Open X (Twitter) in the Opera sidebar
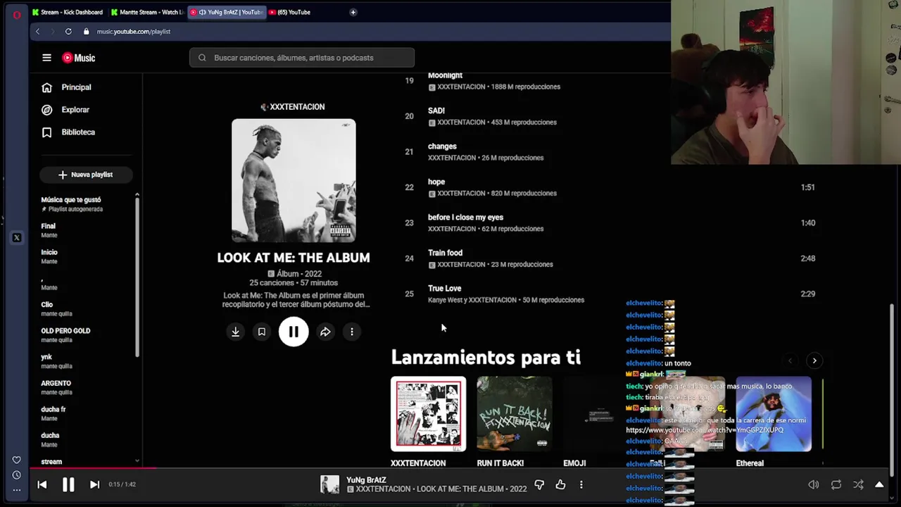The height and width of the screenshot is (507, 901). pos(17,237)
